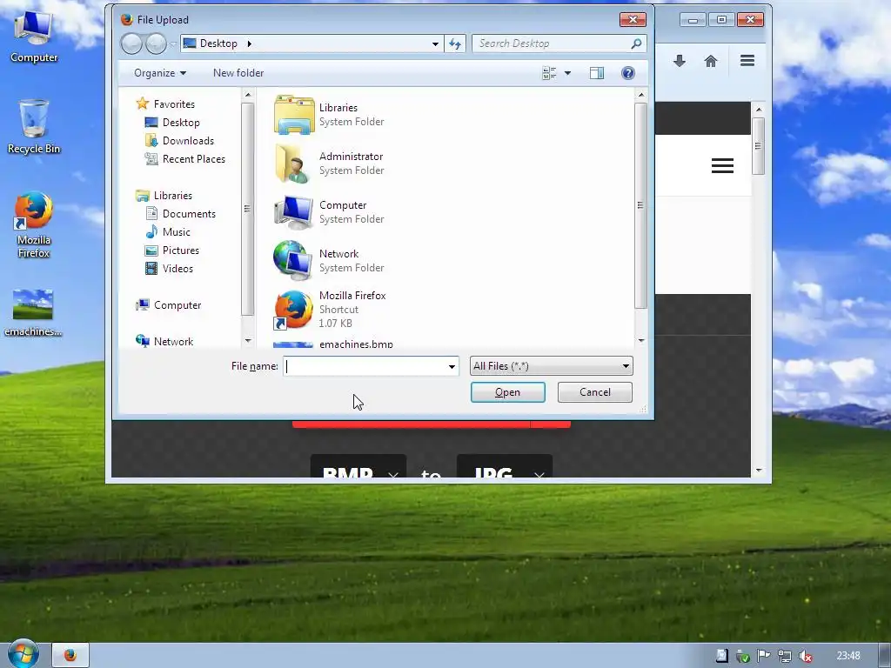Open the JPG target format dropdown

tap(505, 467)
